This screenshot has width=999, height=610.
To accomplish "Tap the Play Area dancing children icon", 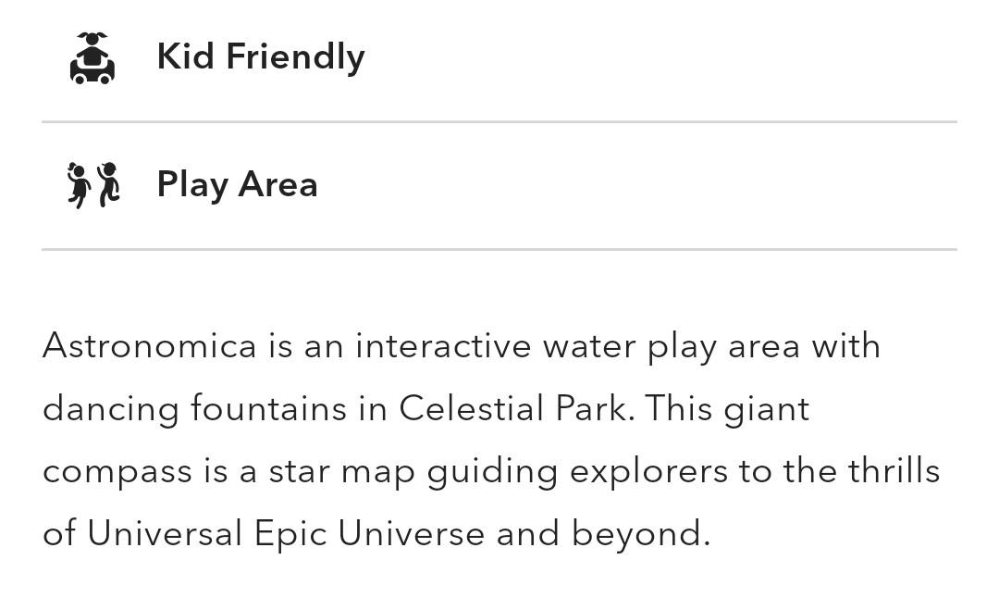I will 93,185.
